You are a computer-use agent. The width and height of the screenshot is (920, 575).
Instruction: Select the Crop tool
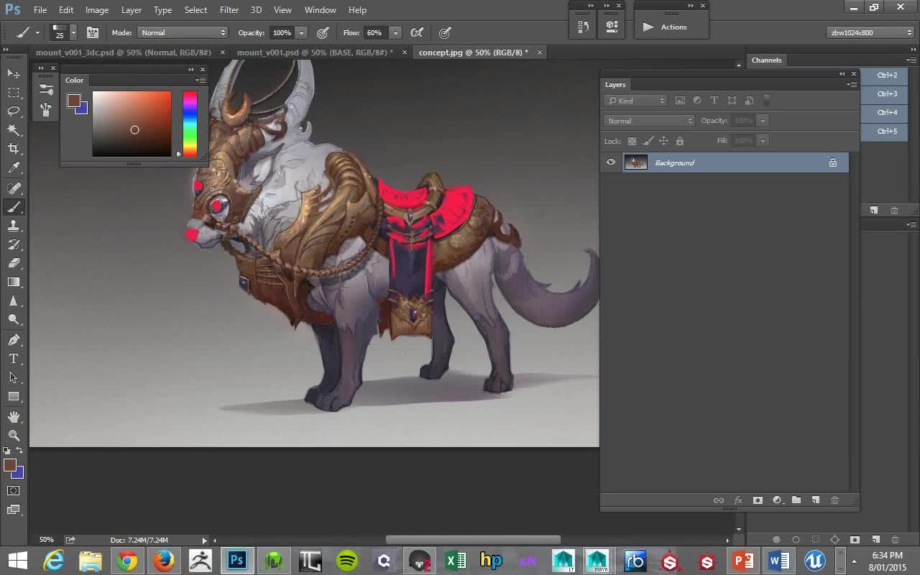point(14,148)
